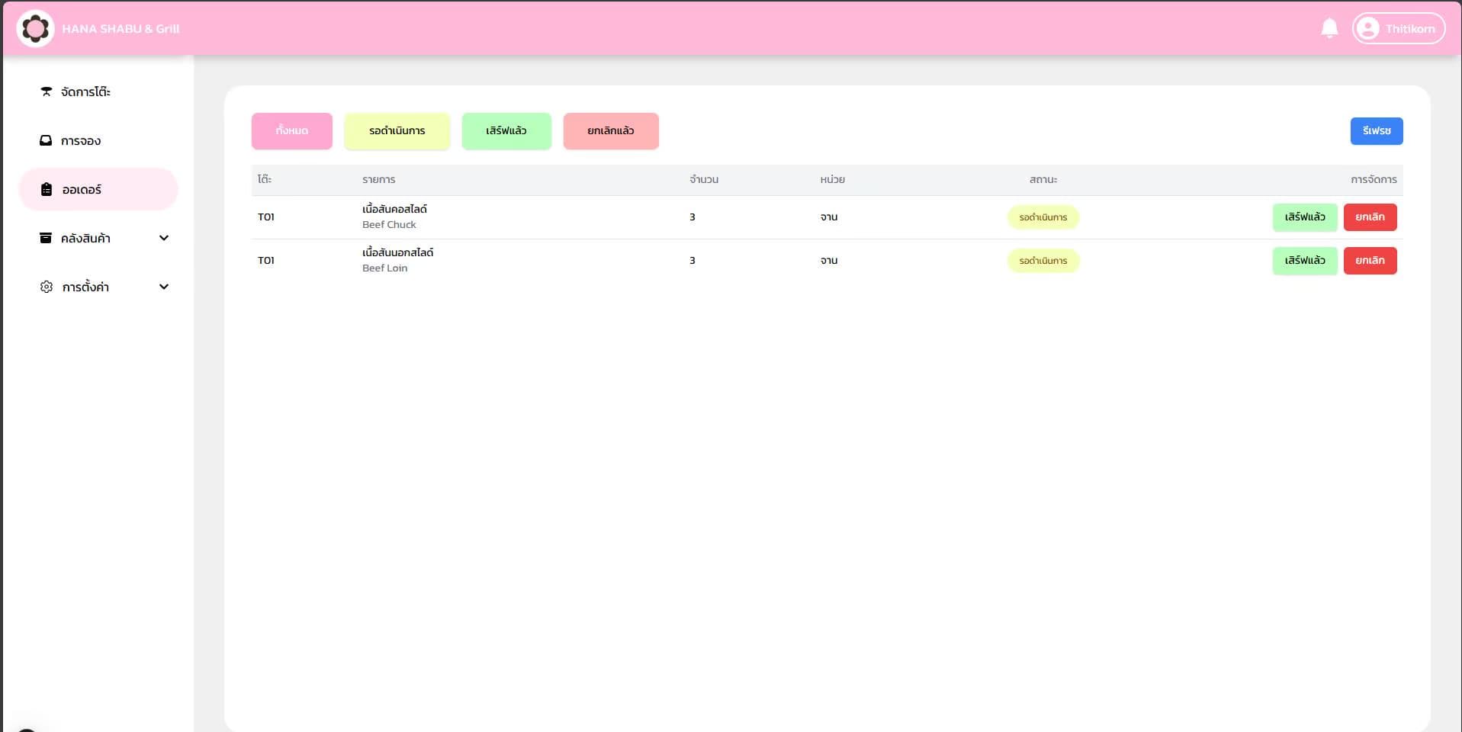Switch to the ยกเลิกแล้ว filter tab
This screenshot has width=1462, height=732.
click(x=610, y=130)
